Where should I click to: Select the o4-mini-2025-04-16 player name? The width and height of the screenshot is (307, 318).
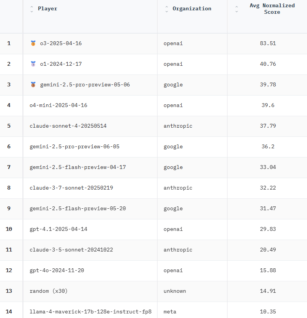coord(58,105)
